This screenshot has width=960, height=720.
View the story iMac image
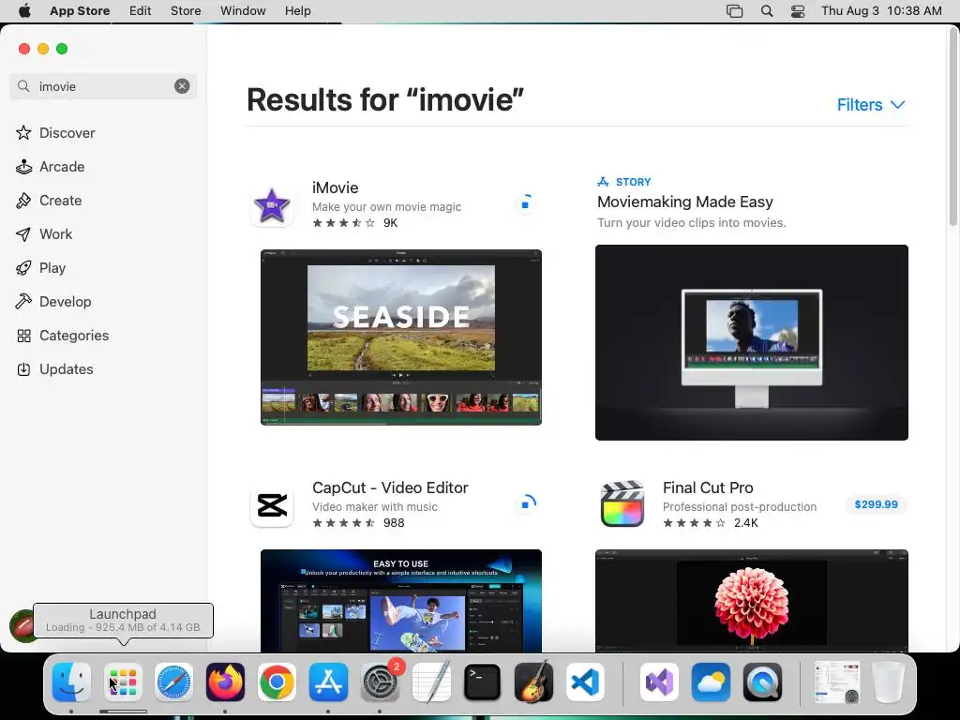(x=751, y=342)
